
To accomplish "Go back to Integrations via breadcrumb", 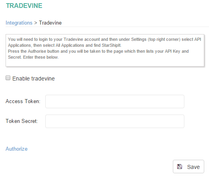I will click(19, 23).
